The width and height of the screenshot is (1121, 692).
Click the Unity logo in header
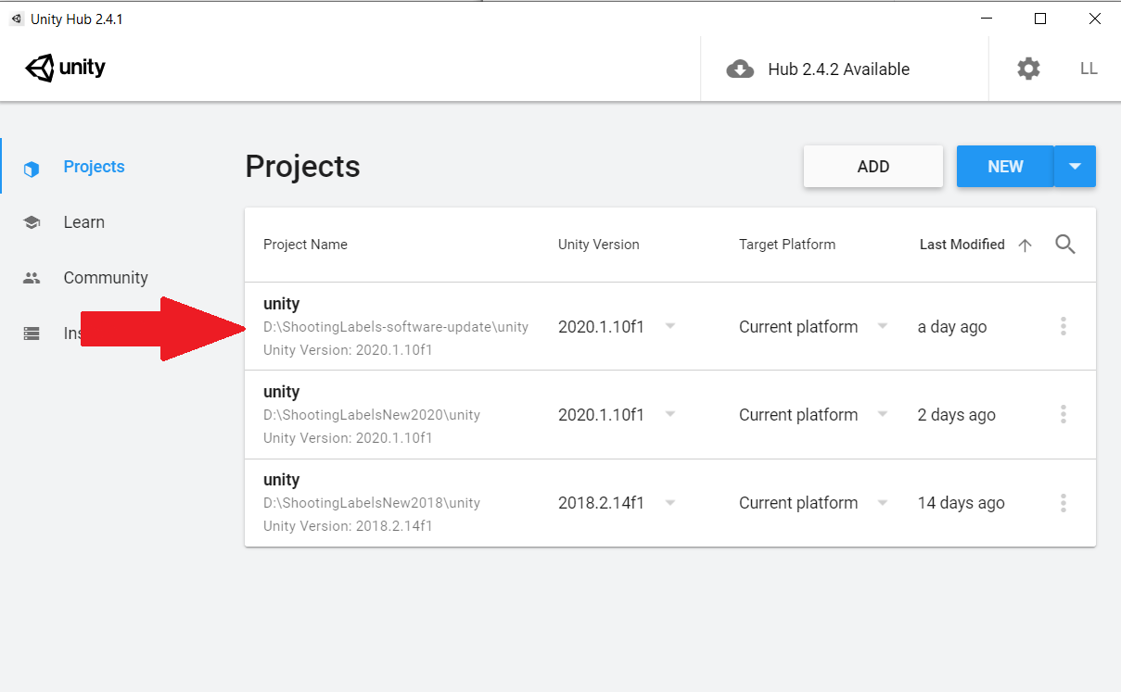pyautogui.click(x=65, y=69)
